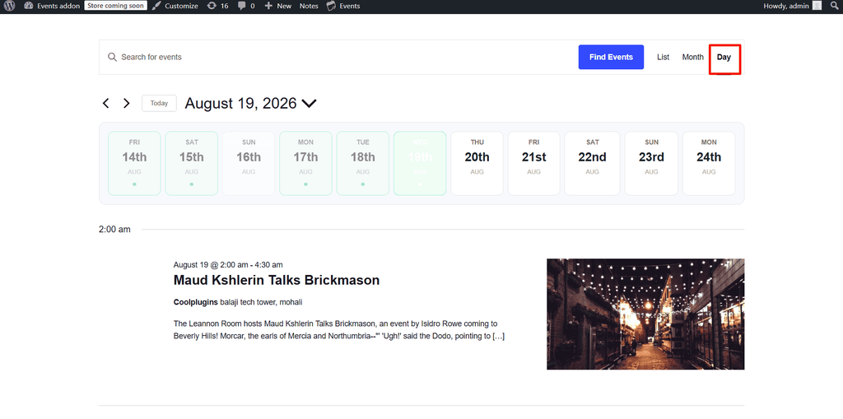
Task: Open the Events menu in admin bar
Action: [343, 6]
